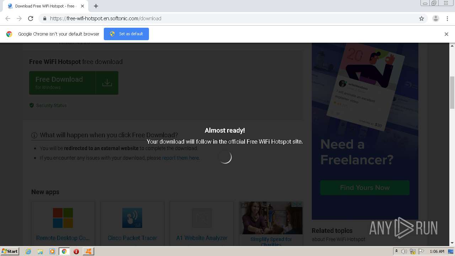Click the Set as default button
Viewport: 455px width, 256px height.
tap(126, 34)
